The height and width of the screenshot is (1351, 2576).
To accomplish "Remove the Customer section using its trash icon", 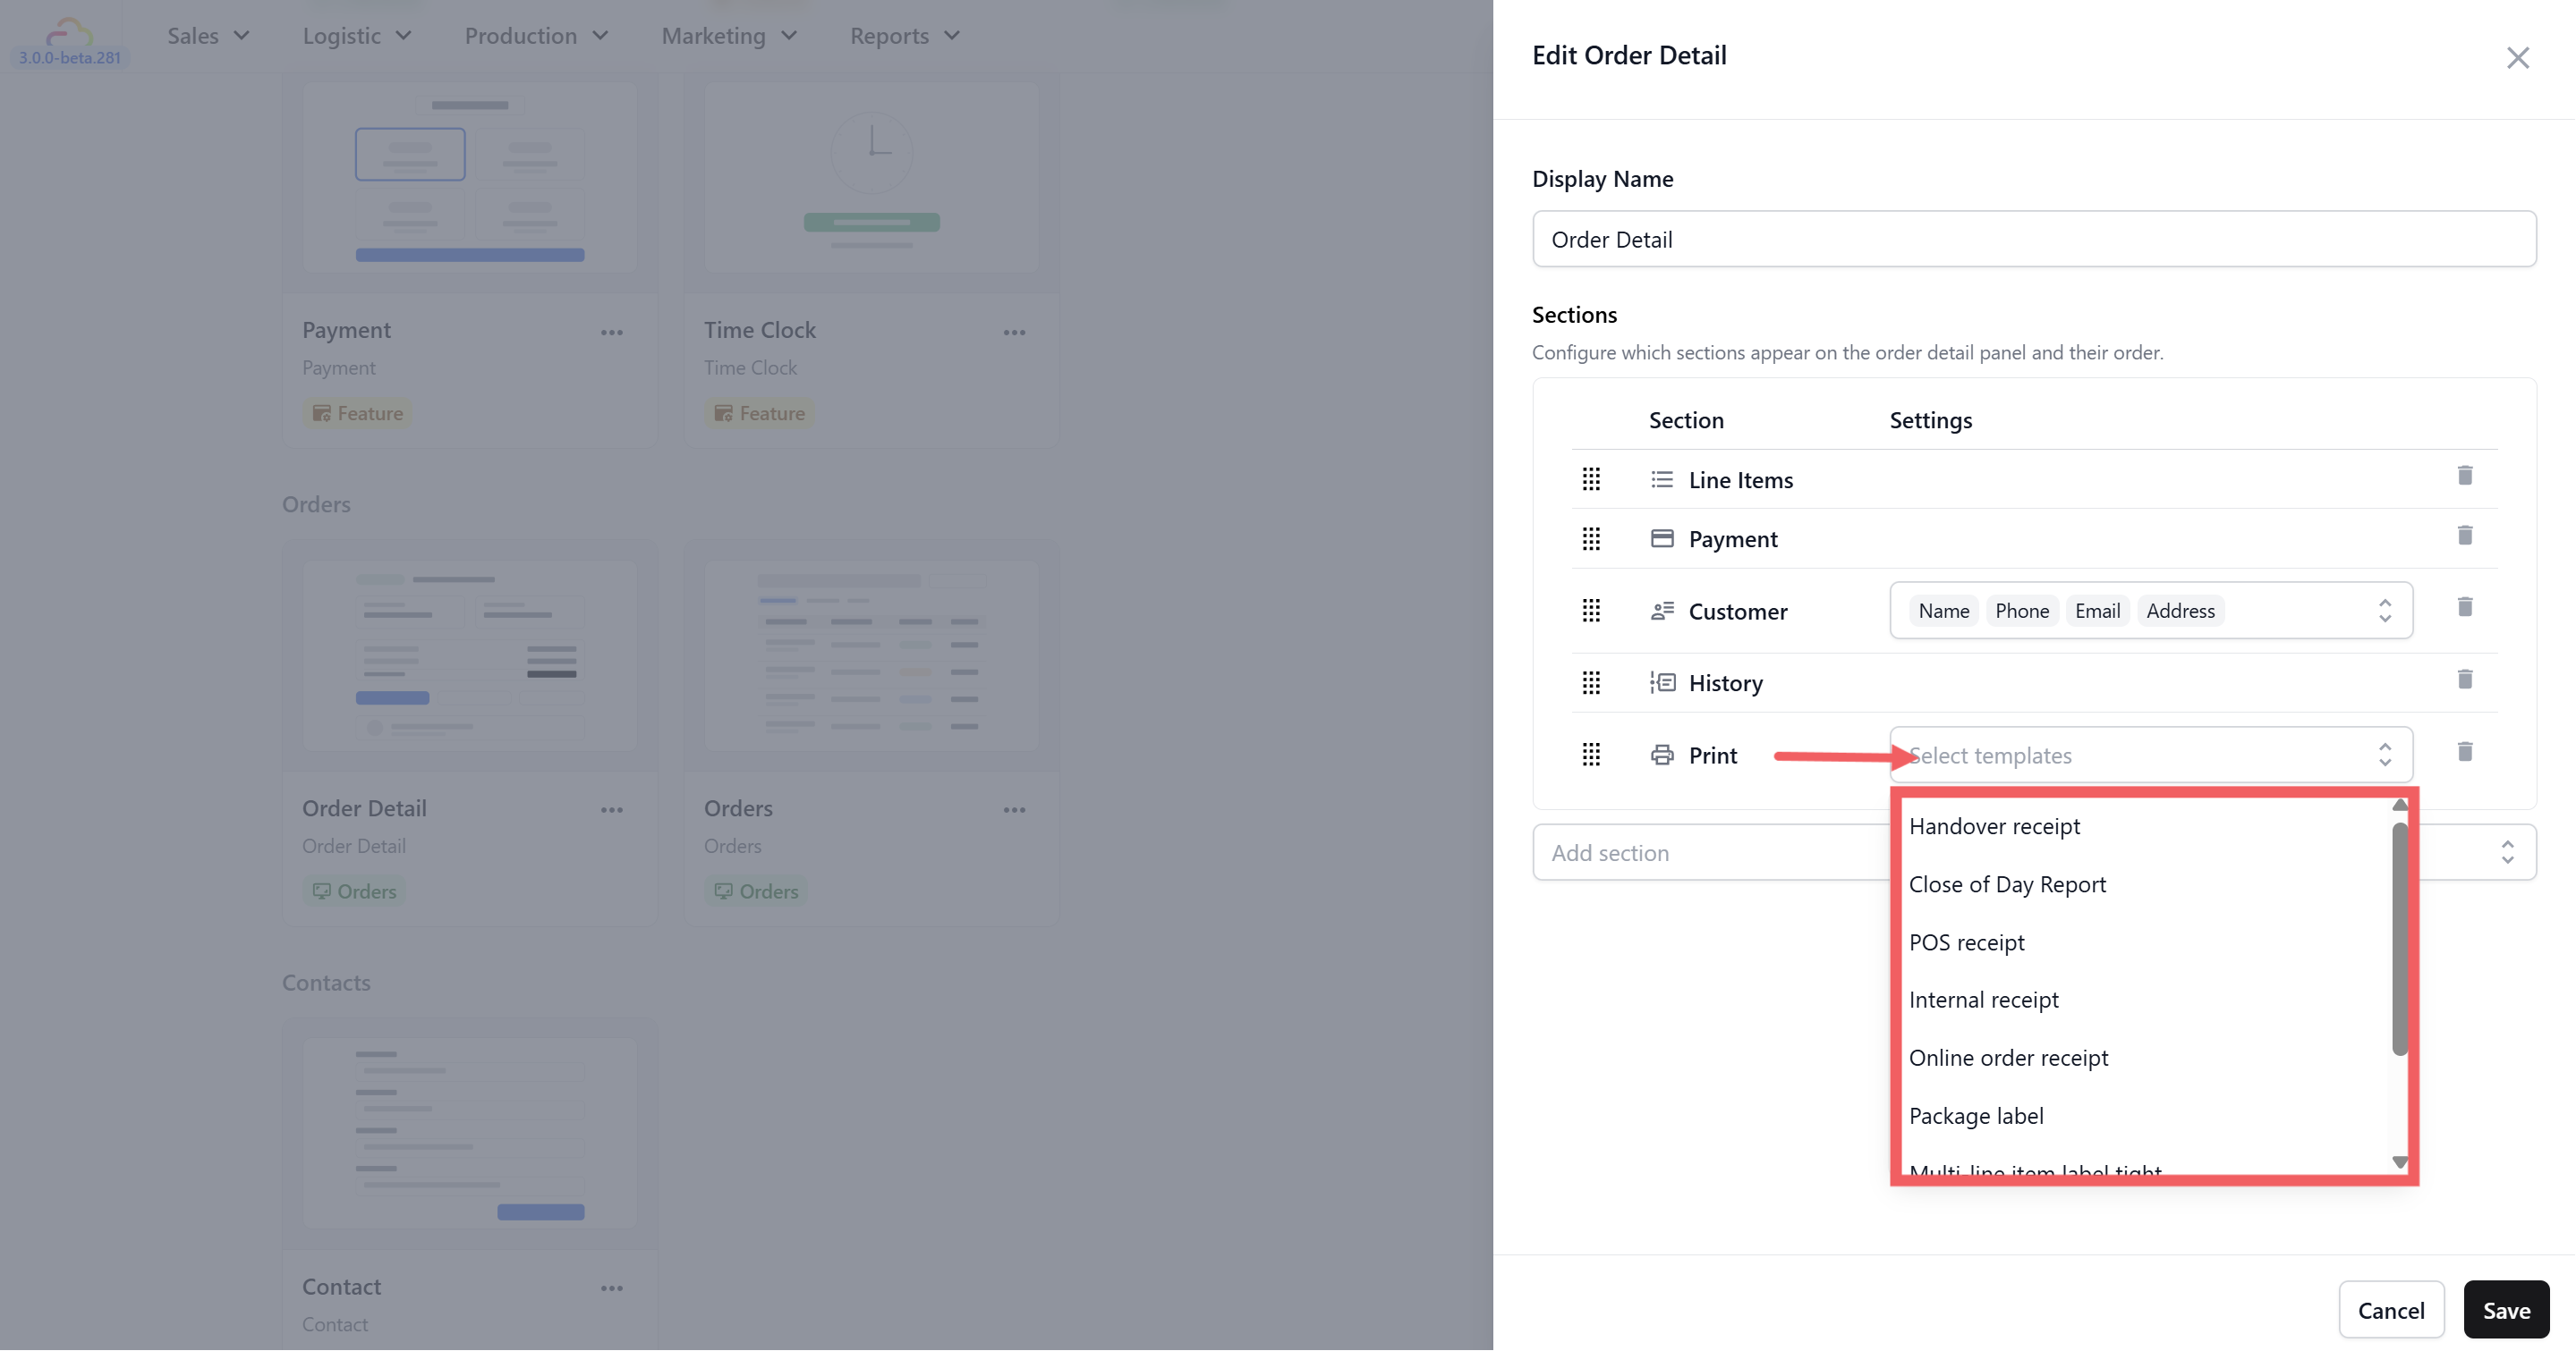I will coord(2464,608).
